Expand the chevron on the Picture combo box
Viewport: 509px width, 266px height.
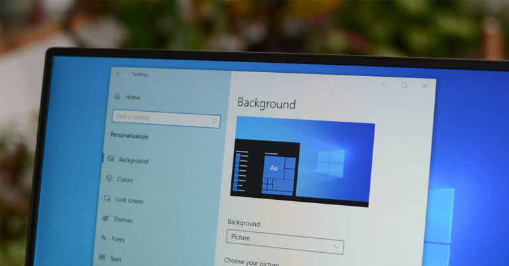[x=337, y=247]
